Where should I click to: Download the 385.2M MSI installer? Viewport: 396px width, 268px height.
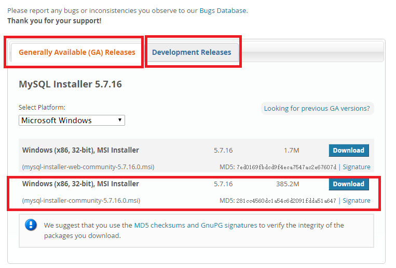[348, 184]
